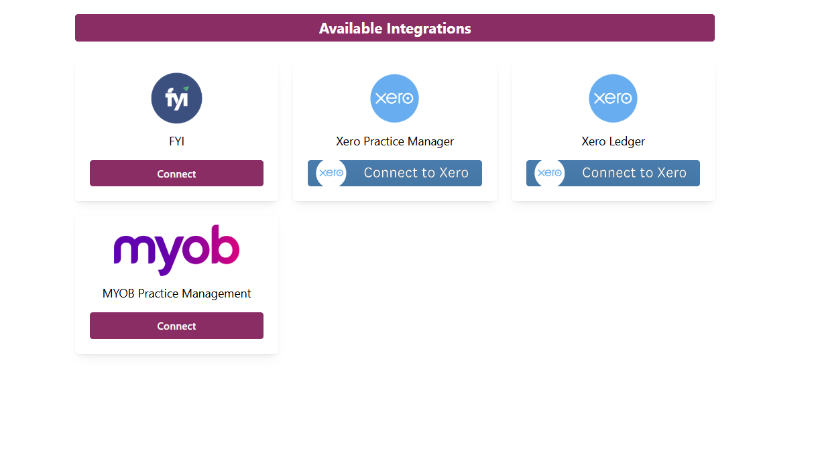Select the Xero Ledger title text
The height and width of the screenshot is (453, 818).
click(613, 141)
